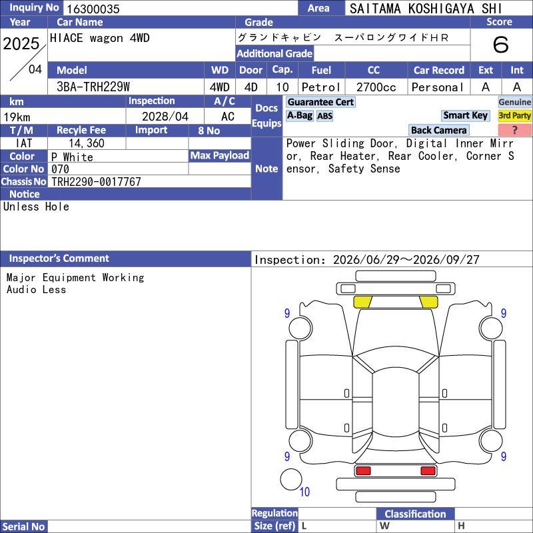Click the Inquiry No value 16300035
Viewport: 533px width, 533px height.
coord(93,9)
